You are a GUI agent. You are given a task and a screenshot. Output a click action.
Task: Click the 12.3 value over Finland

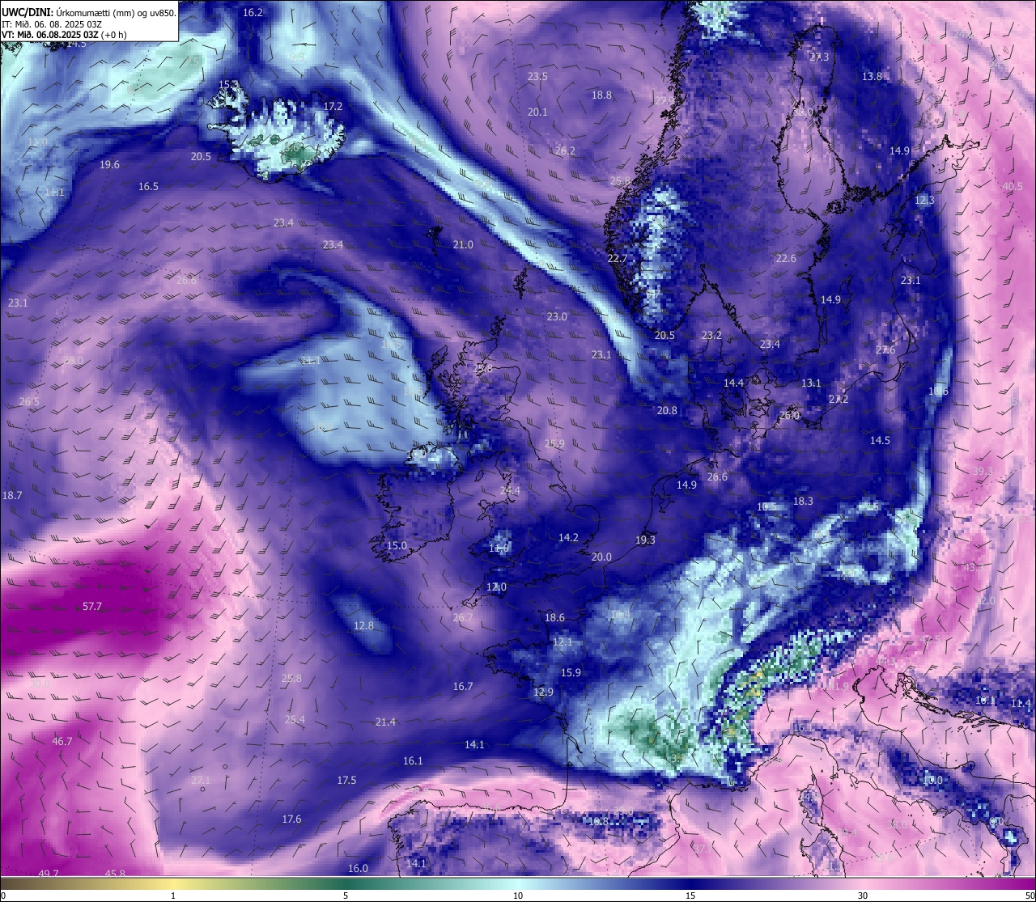pos(924,201)
